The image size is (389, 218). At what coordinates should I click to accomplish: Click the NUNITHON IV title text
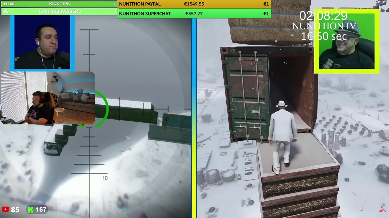click(x=324, y=26)
